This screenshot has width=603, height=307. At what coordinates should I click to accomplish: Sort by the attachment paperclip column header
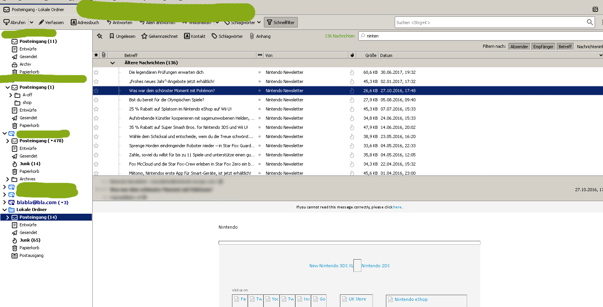click(x=104, y=55)
